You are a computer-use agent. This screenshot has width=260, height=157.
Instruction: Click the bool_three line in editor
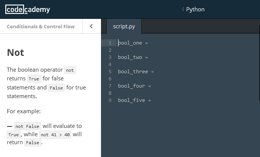136,72
